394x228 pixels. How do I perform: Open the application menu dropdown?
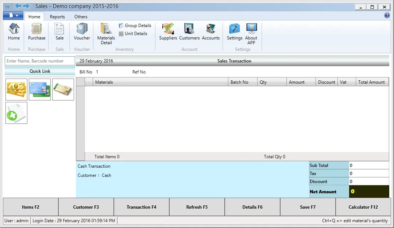[13, 16]
